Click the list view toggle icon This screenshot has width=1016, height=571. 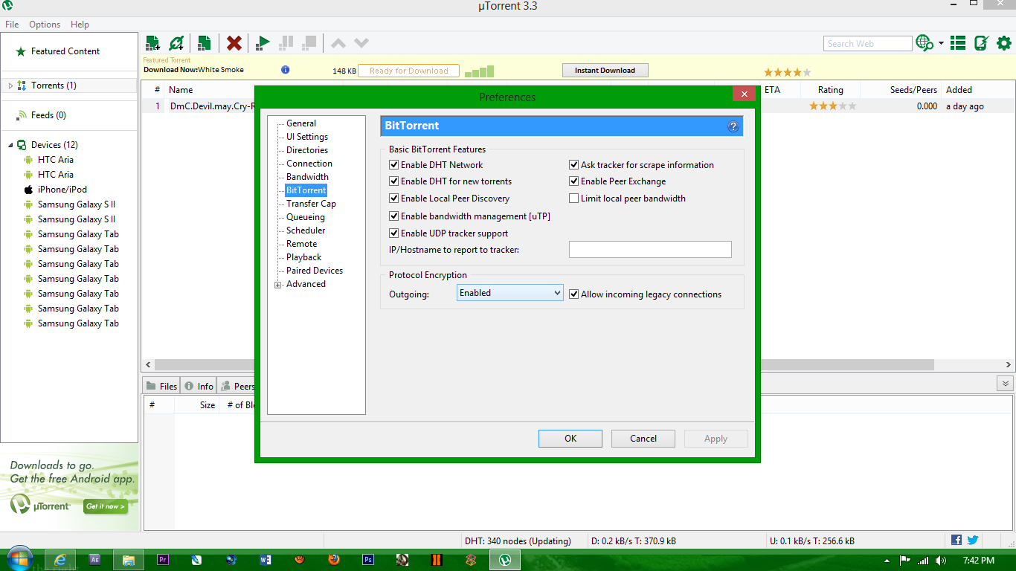pyautogui.click(x=958, y=43)
